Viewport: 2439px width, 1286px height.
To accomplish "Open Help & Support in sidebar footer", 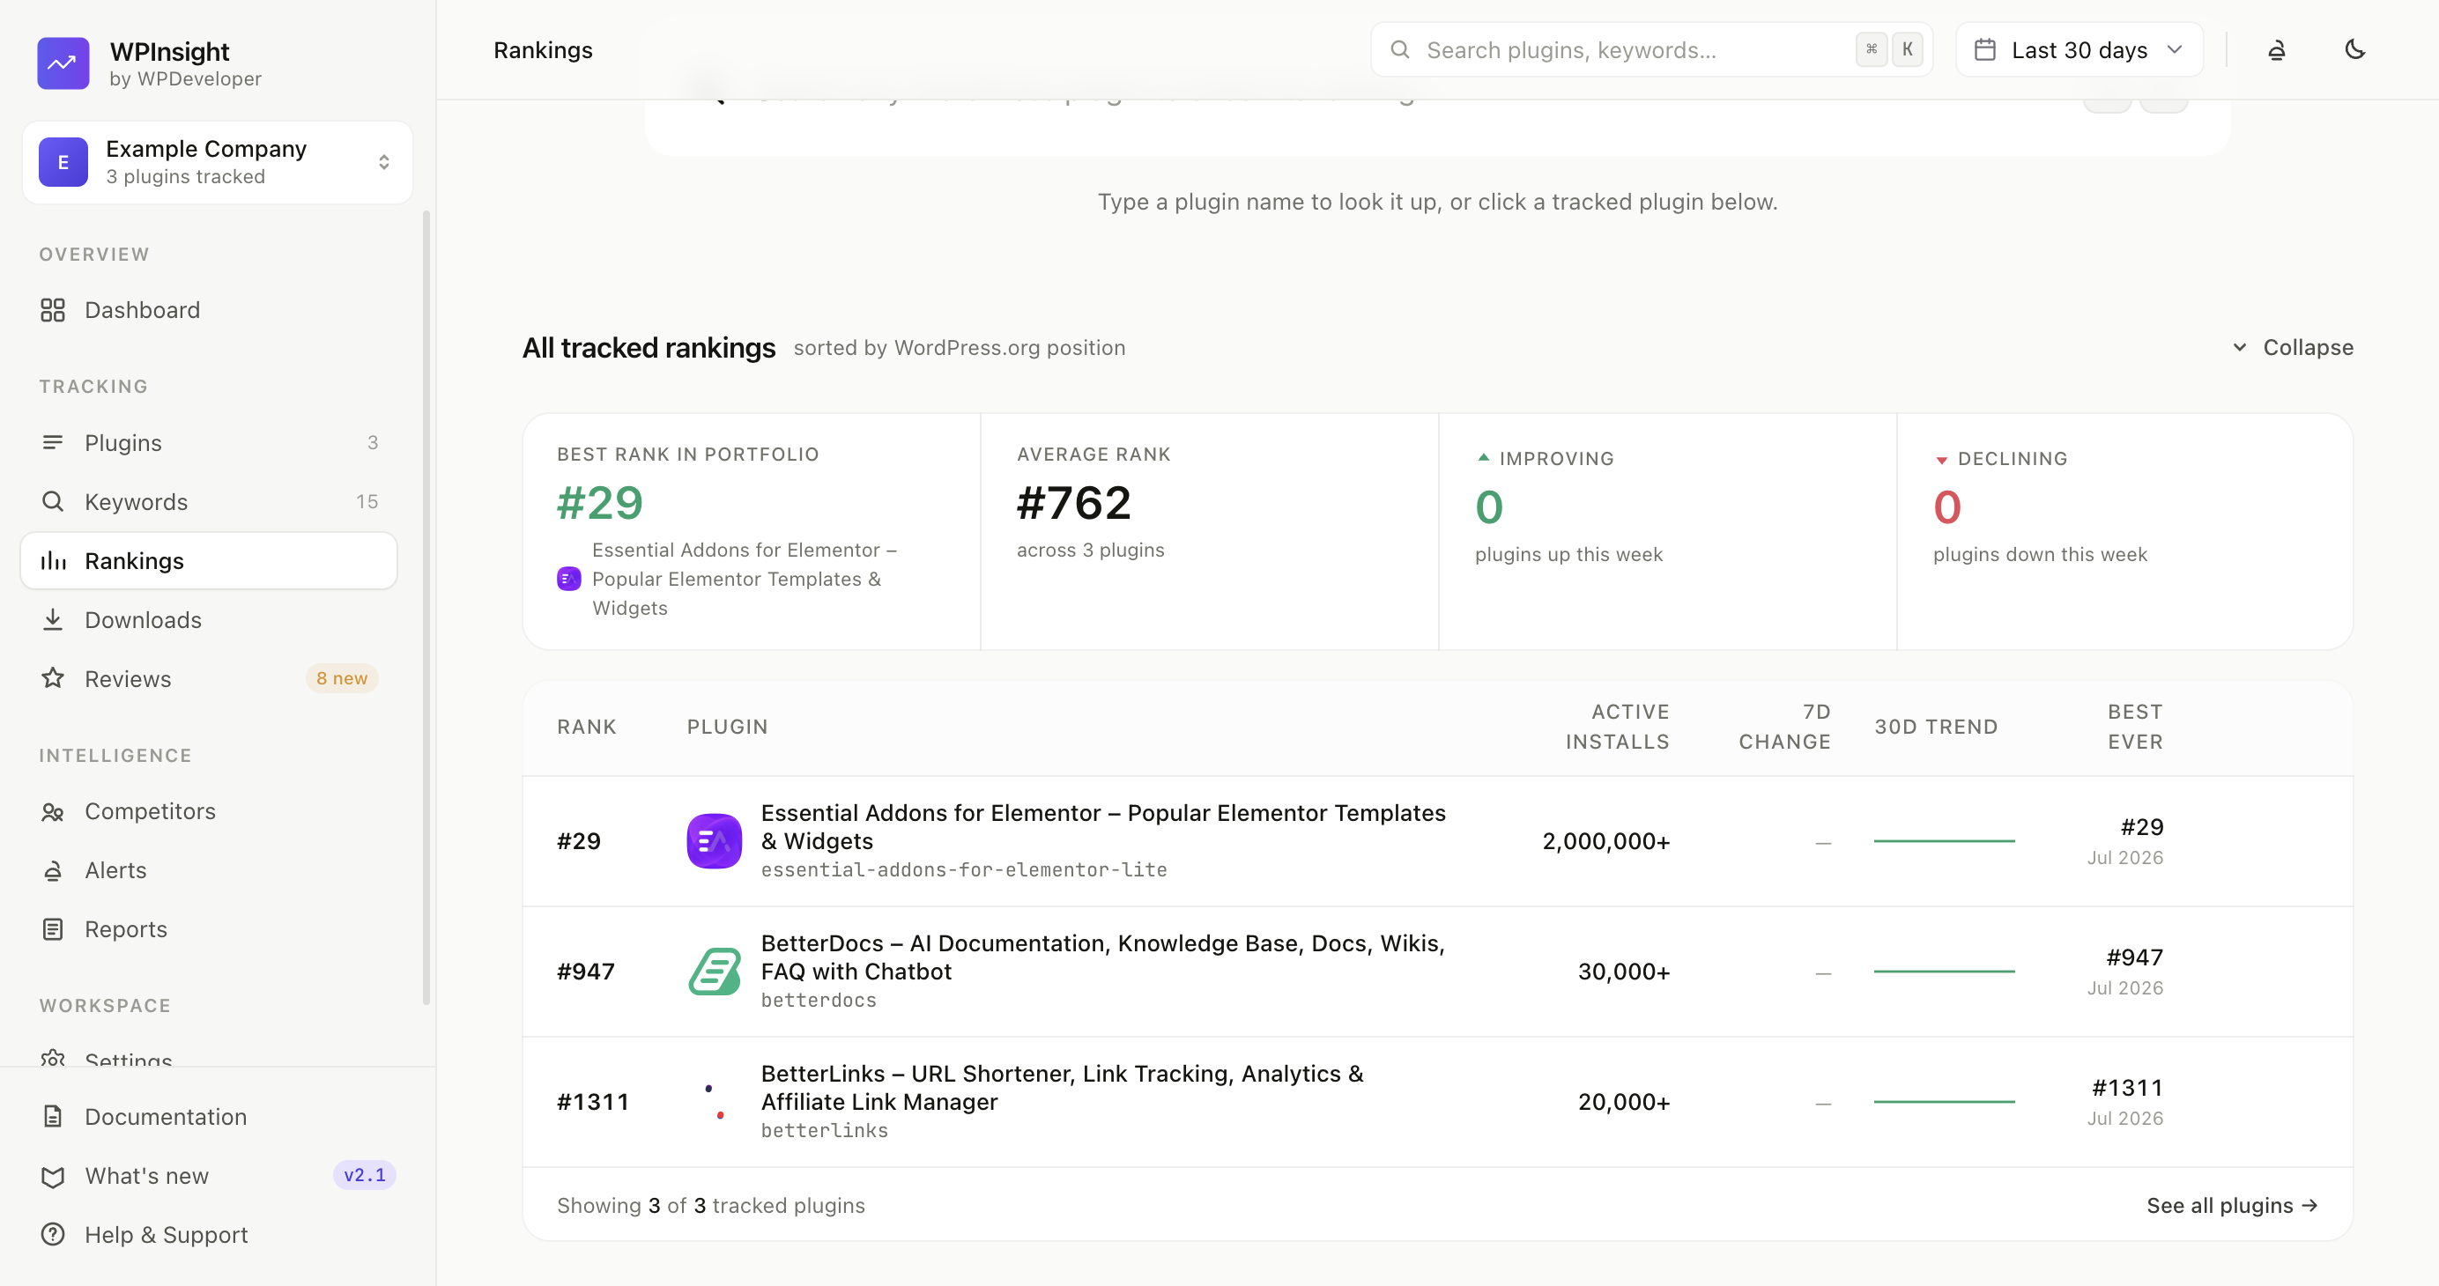I will tap(218, 1235).
